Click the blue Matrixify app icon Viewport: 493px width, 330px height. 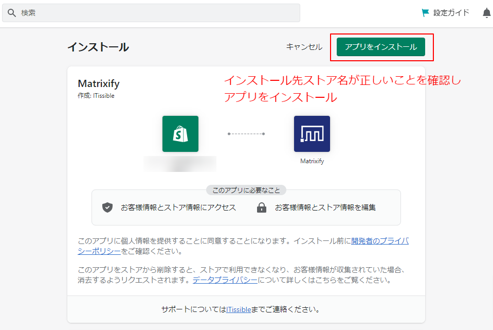(312, 134)
